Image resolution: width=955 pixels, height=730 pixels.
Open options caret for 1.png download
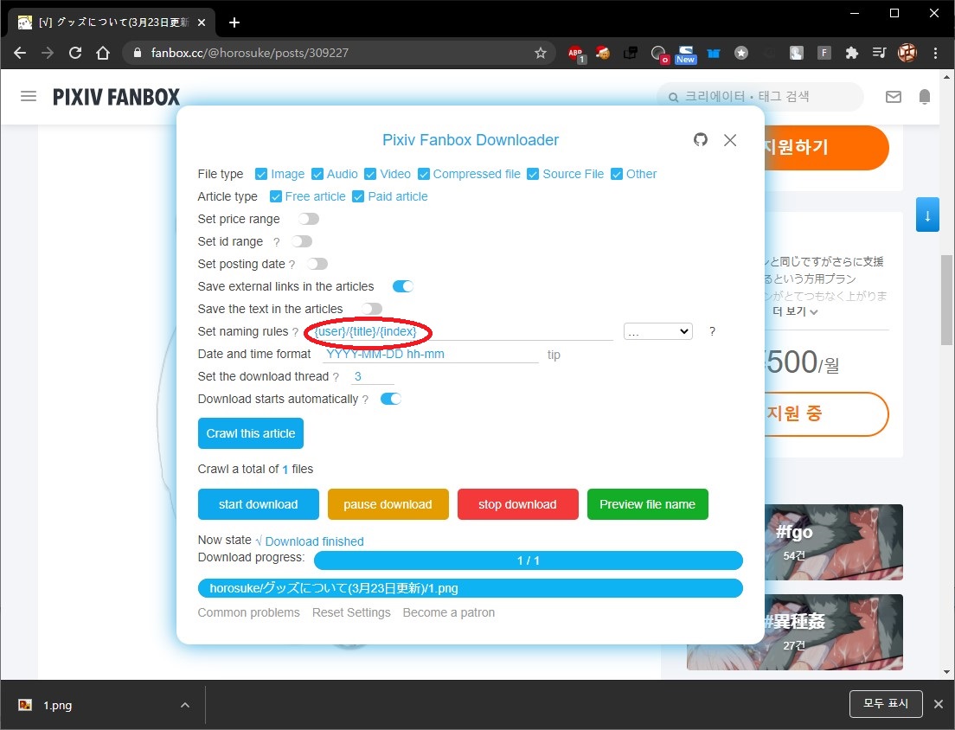[185, 705]
